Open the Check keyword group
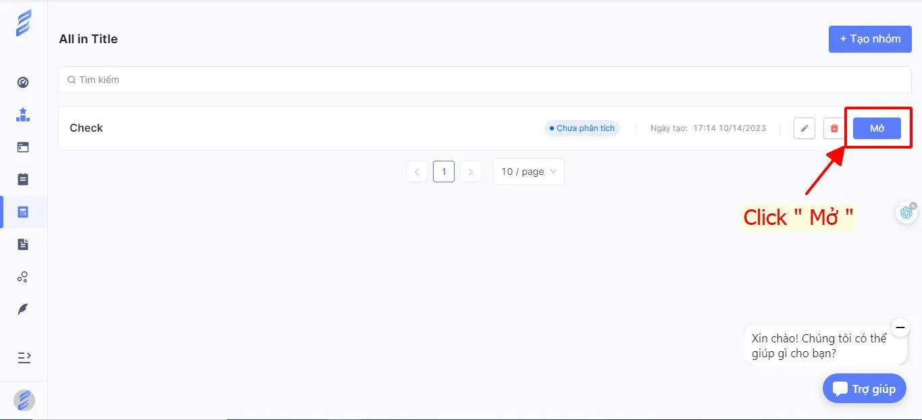Screen dimensions: 922x420 click(877, 128)
